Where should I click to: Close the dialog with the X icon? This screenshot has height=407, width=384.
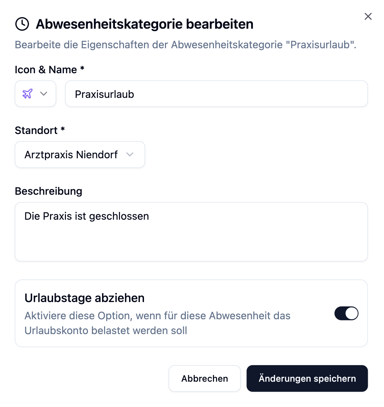368,17
